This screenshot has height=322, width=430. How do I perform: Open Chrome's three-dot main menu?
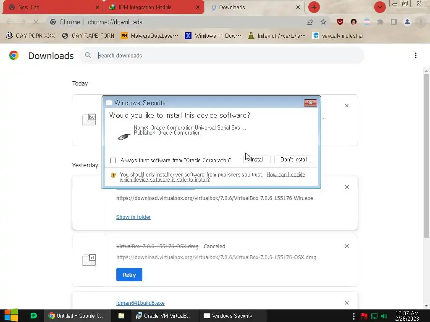(421, 22)
